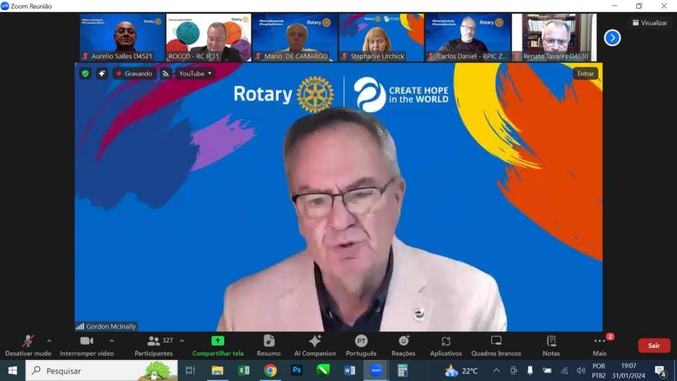Open Google Chrome from the taskbar

270,370
